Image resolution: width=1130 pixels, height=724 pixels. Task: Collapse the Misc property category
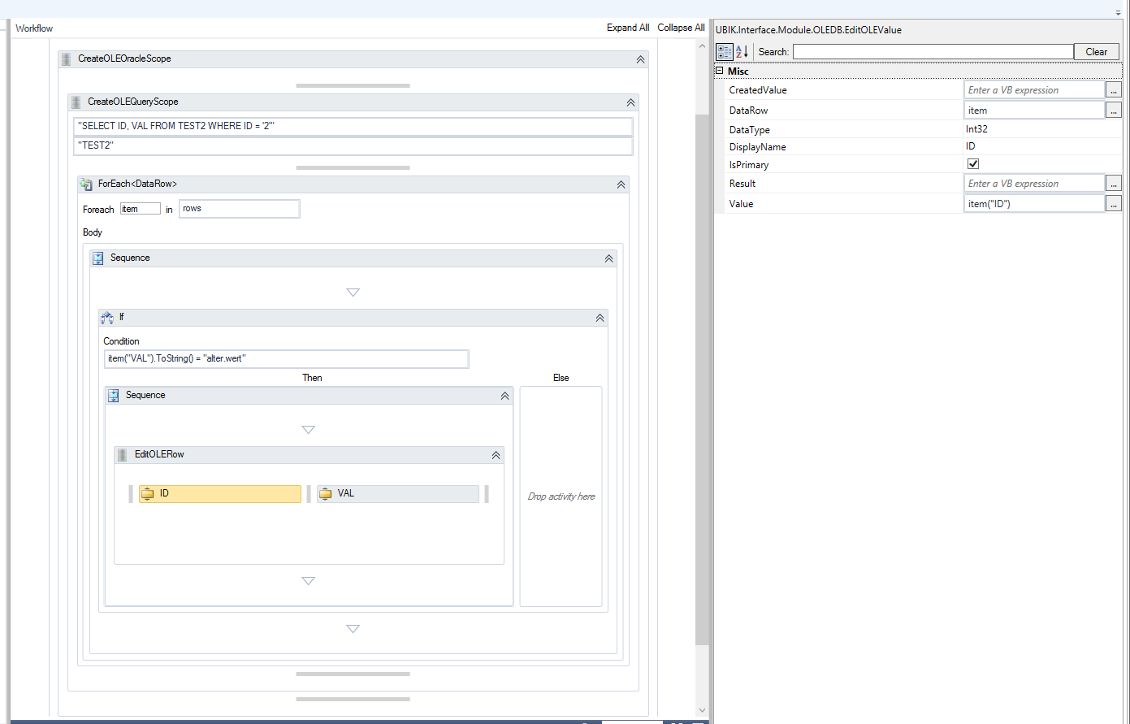tap(719, 72)
